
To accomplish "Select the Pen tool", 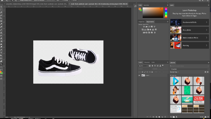I will tap(1, 50).
